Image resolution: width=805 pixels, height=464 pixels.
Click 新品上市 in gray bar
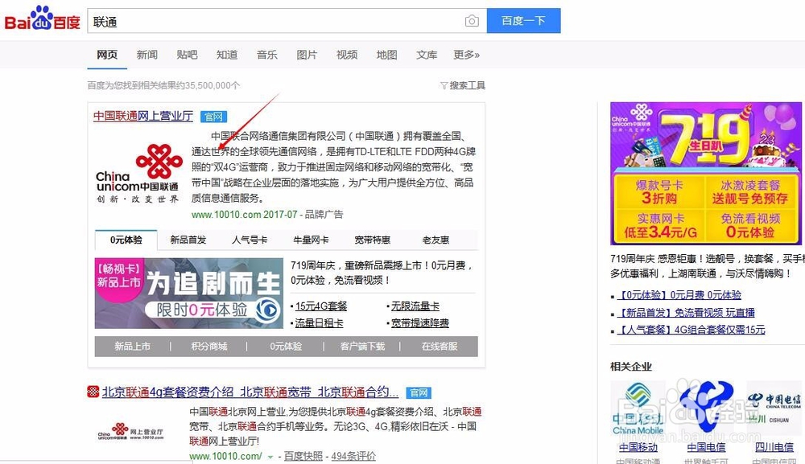coord(133,347)
